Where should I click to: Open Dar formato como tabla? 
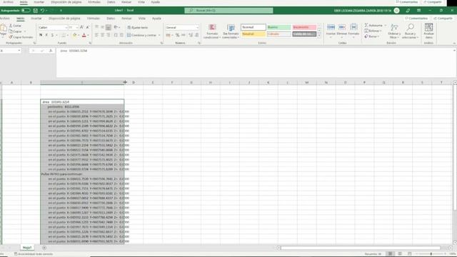[231, 31]
